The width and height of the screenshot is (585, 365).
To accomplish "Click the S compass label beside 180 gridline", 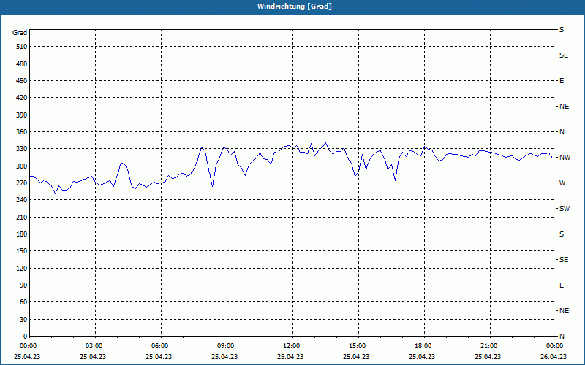I will click(562, 234).
